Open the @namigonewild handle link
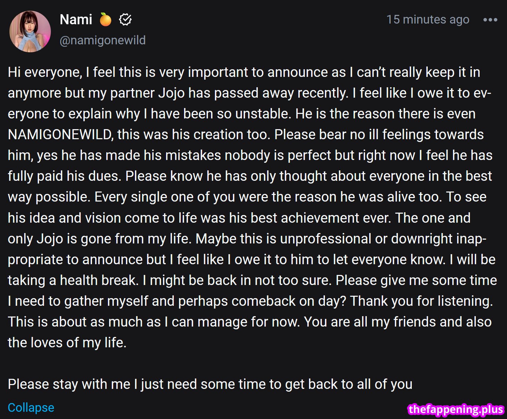 [x=102, y=40]
